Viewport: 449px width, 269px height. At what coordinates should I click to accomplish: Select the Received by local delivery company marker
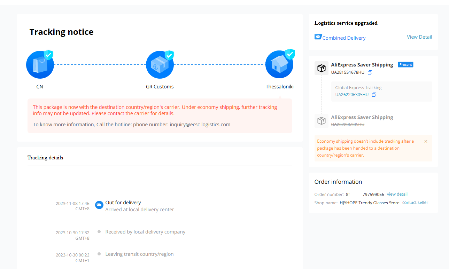(x=99, y=232)
